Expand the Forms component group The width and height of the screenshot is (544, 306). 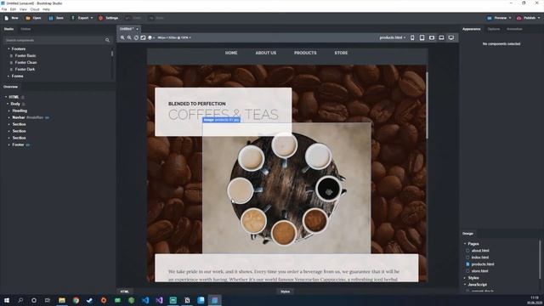[8, 76]
